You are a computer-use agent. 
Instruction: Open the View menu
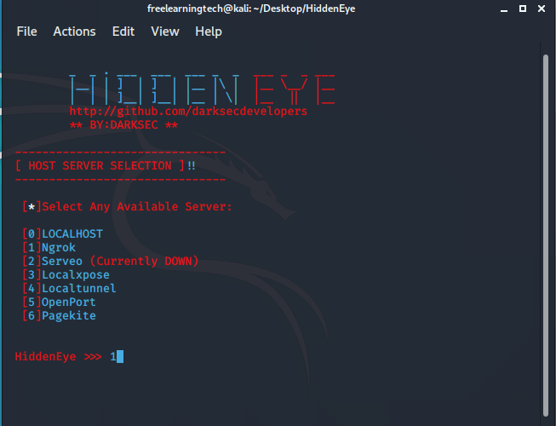coord(165,32)
